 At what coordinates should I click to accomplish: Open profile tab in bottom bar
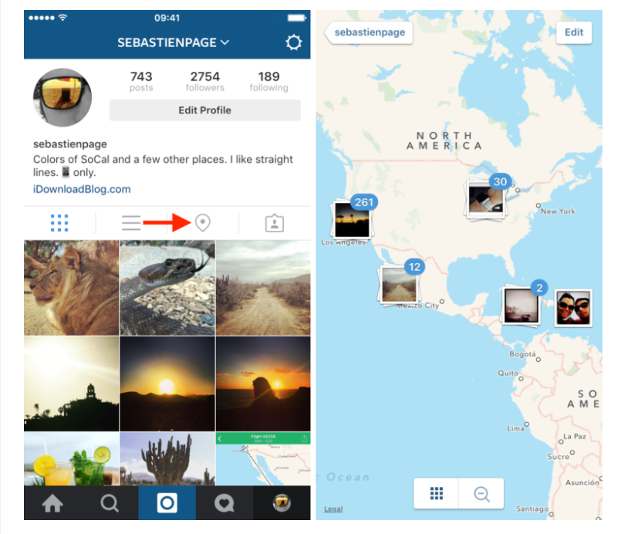[x=282, y=503]
